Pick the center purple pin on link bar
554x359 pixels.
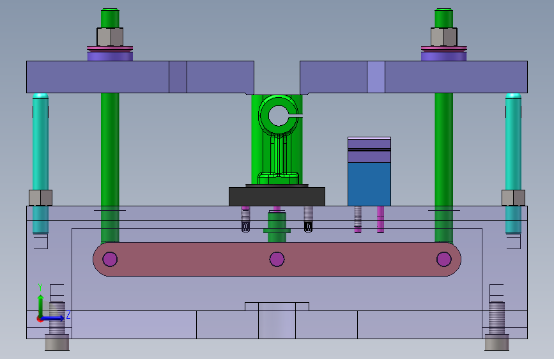[277, 259]
